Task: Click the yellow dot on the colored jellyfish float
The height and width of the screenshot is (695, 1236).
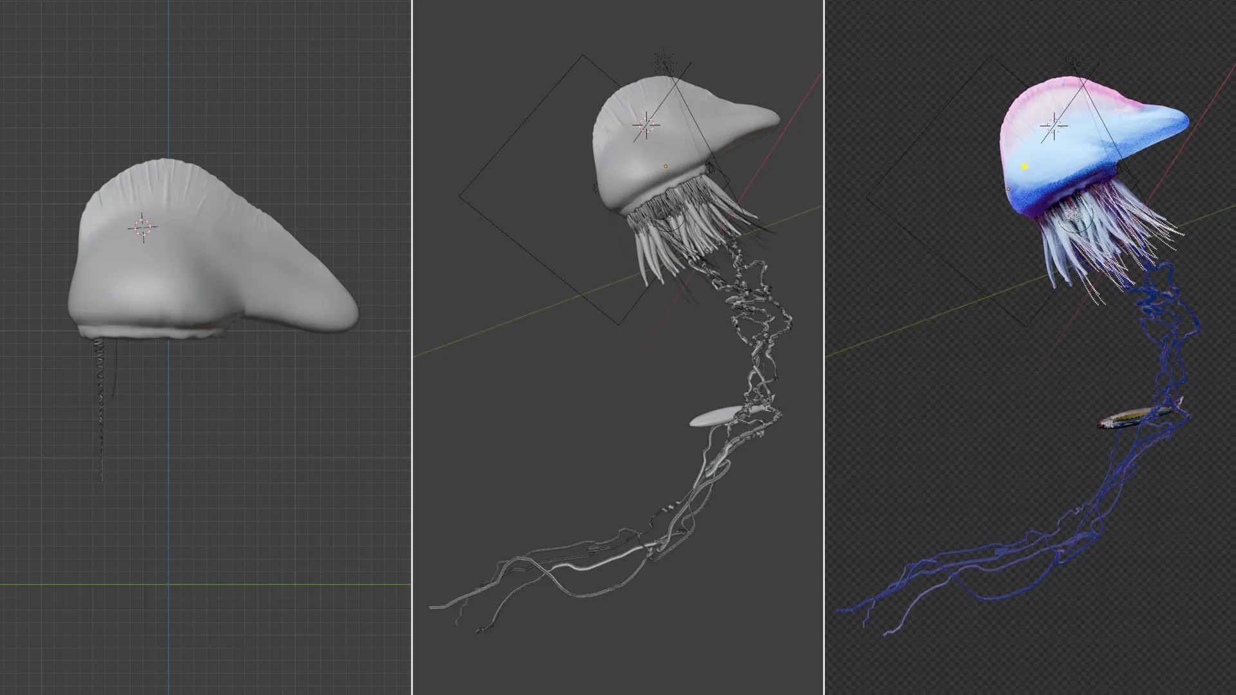Action: coord(1024,167)
